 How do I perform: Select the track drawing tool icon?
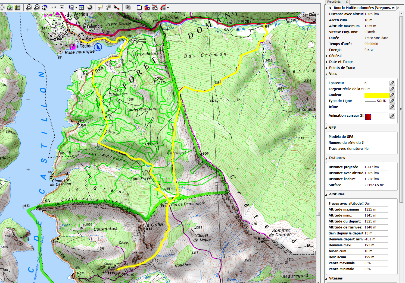point(117,7)
